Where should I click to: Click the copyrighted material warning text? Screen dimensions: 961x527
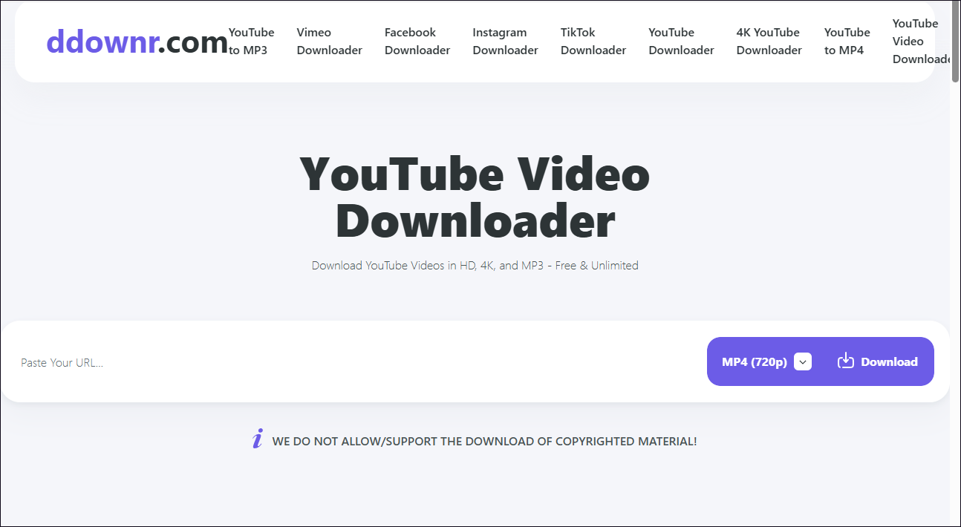pyautogui.click(x=485, y=440)
